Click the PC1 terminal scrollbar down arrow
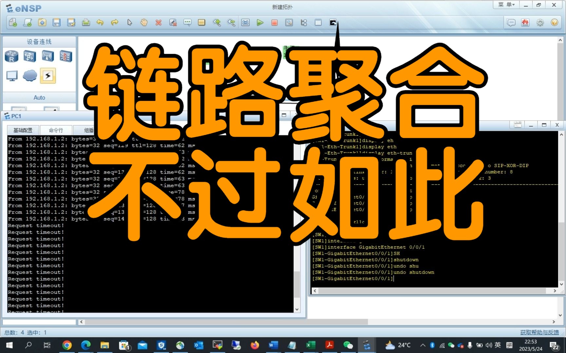 [297, 309]
